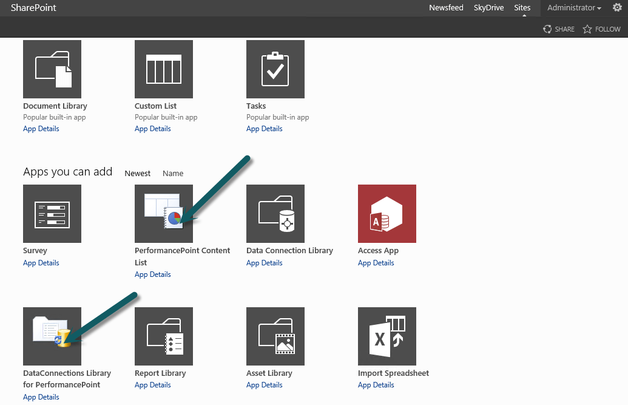Click the "Asset Library" title text
This screenshot has width=628, height=405.
point(269,373)
